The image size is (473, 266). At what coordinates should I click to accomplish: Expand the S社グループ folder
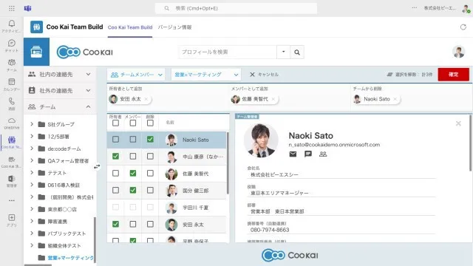coord(32,124)
